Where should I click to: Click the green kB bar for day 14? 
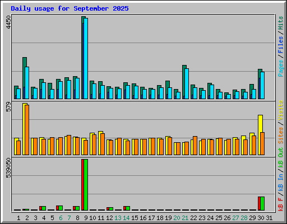click(128, 208)
